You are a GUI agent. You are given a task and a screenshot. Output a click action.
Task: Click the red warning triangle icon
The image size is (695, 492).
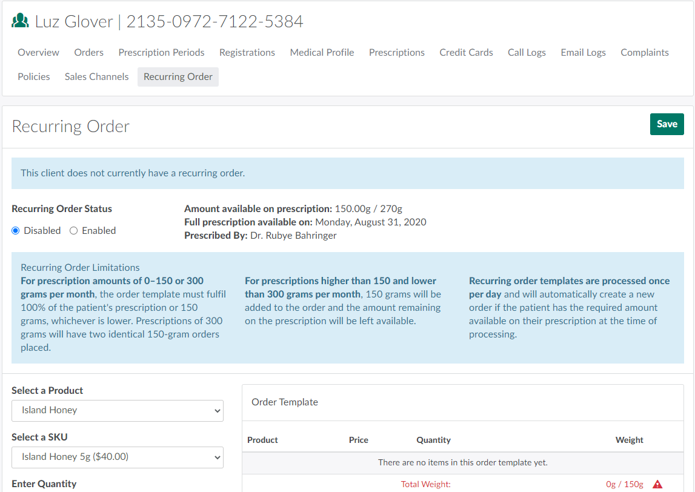click(657, 484)
